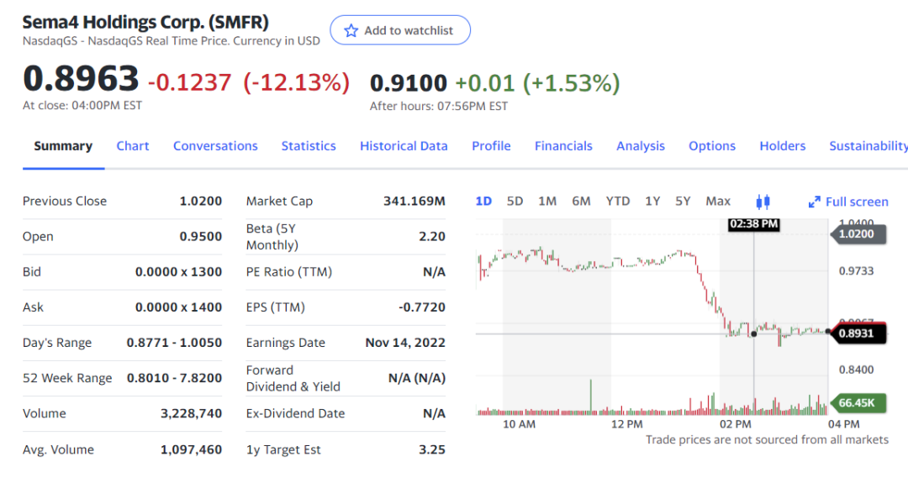The width and height of the screenshot is (908, 483).
Task: Set chart range to YTD
Action: pos(618,202)
